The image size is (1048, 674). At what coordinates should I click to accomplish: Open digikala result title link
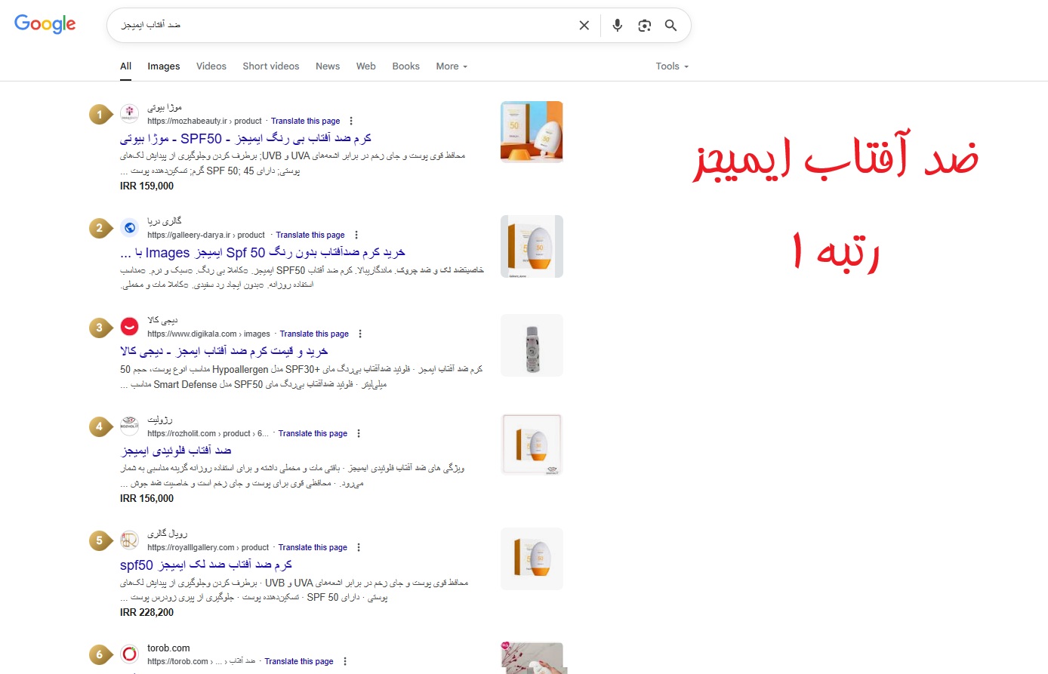tap(224, 352)
